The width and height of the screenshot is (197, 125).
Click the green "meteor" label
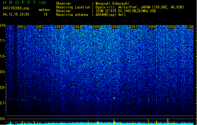(x=44, y=10)
